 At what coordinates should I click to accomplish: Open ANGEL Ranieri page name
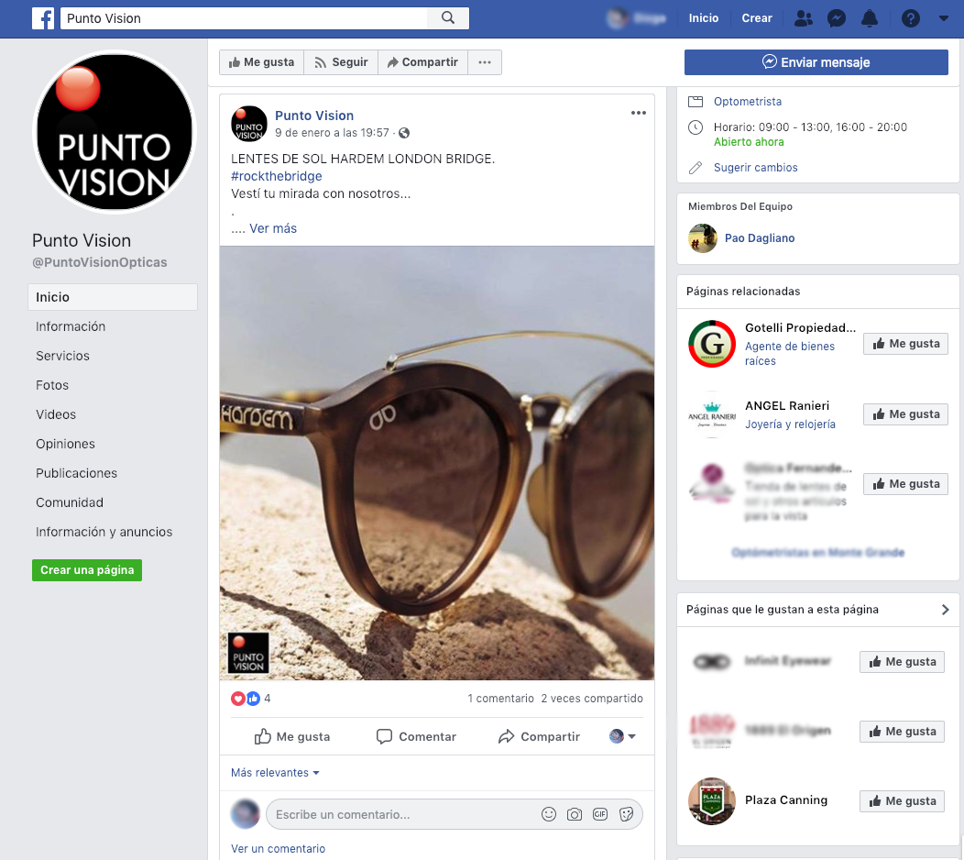point(787,406)
